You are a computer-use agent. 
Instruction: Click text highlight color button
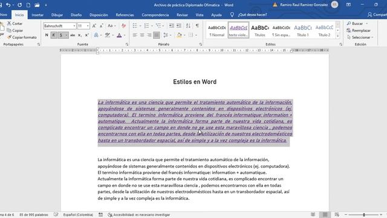108,35
